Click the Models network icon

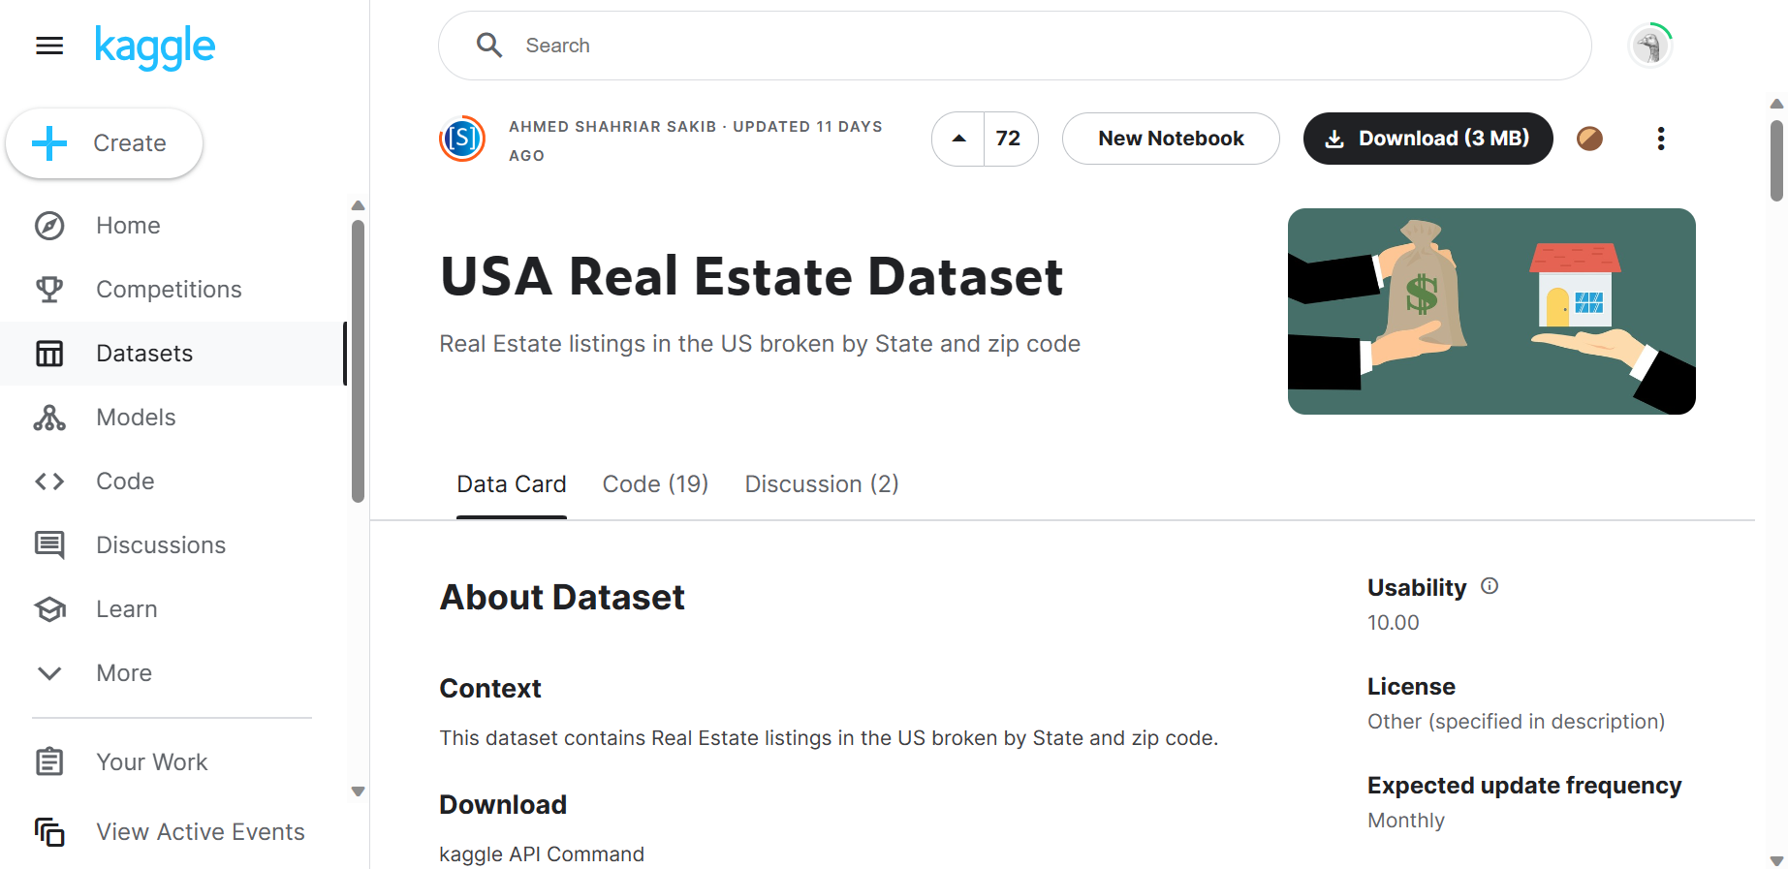[49, 418]
